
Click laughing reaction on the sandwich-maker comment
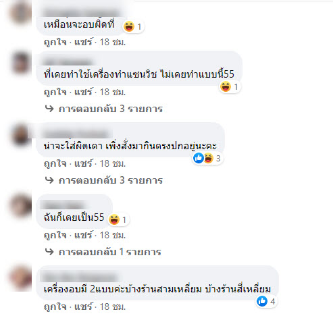[x=226, y=87]
